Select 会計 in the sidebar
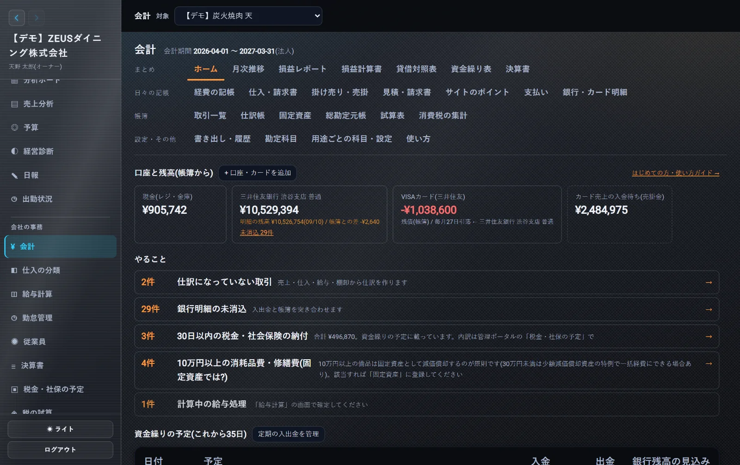The width and height of the screenshot is (740, 465). tap(60, 247)
